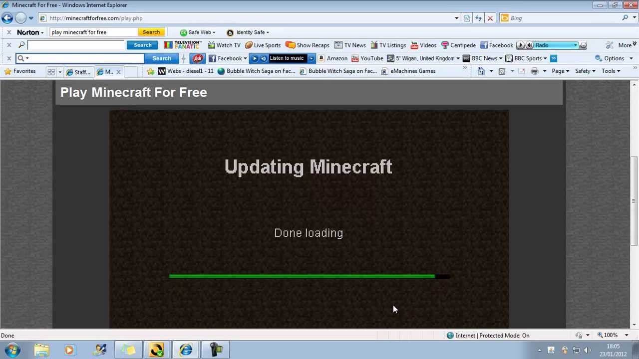Open Norton Safe Web dropdown
The height and width of the screenshot is (359, 639).
click(198, 32)
